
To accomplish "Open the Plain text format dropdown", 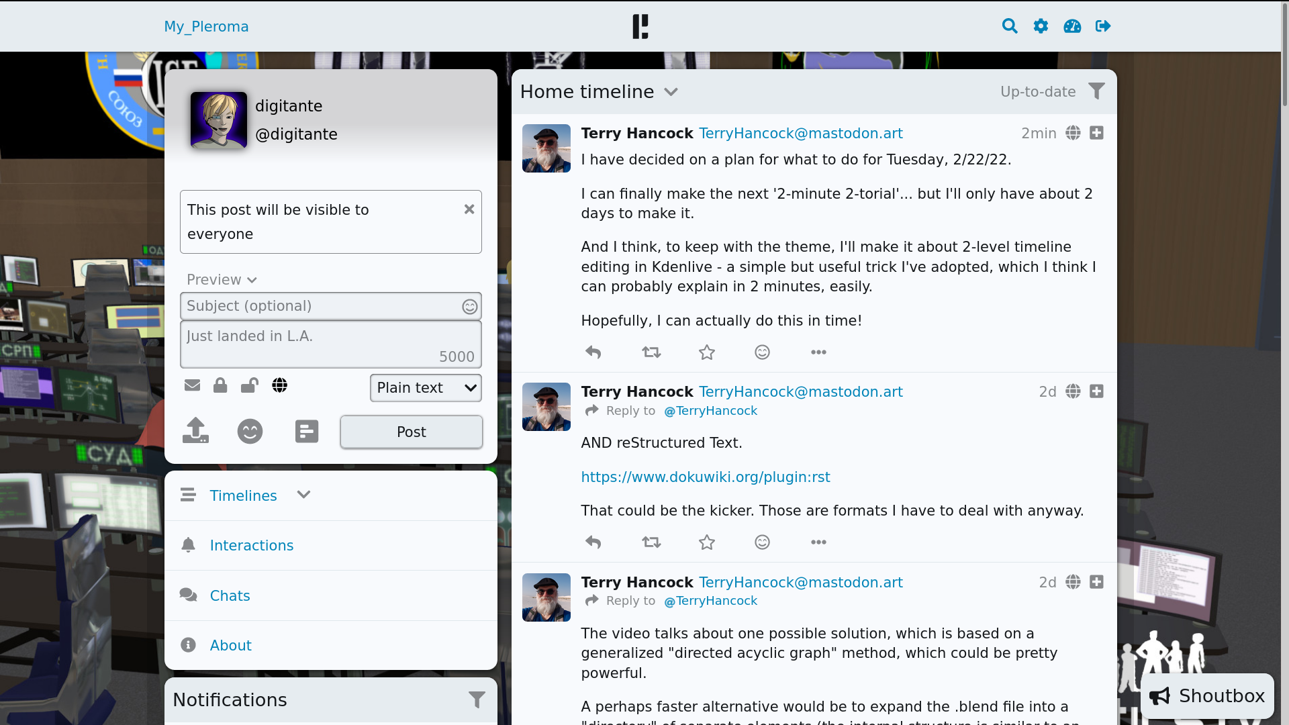I will point(426,388).
